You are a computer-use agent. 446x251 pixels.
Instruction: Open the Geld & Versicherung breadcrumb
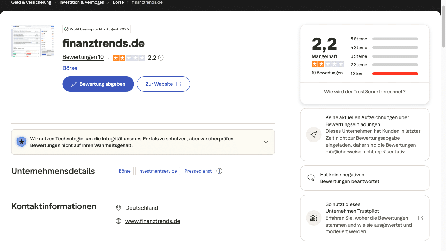[x=31, y=2]
